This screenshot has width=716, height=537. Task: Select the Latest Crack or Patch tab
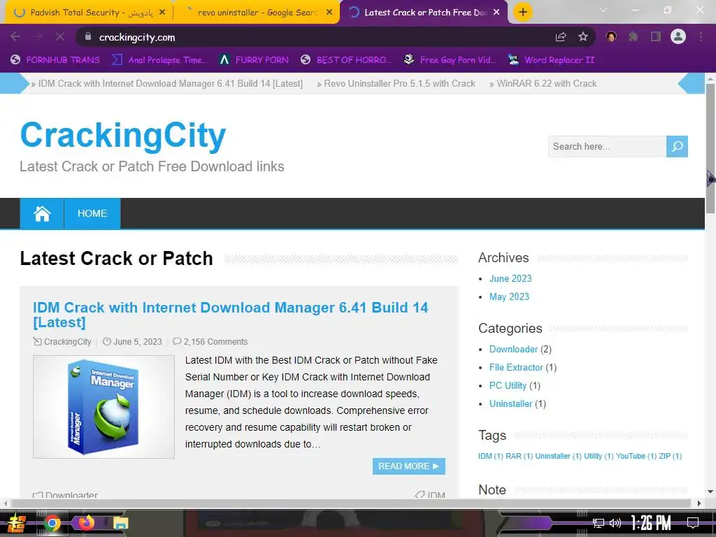coord(422,13)
